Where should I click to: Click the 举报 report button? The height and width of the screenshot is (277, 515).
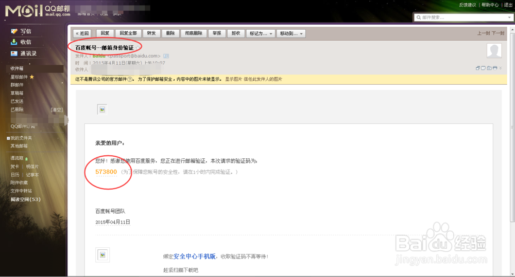point(217,33)
